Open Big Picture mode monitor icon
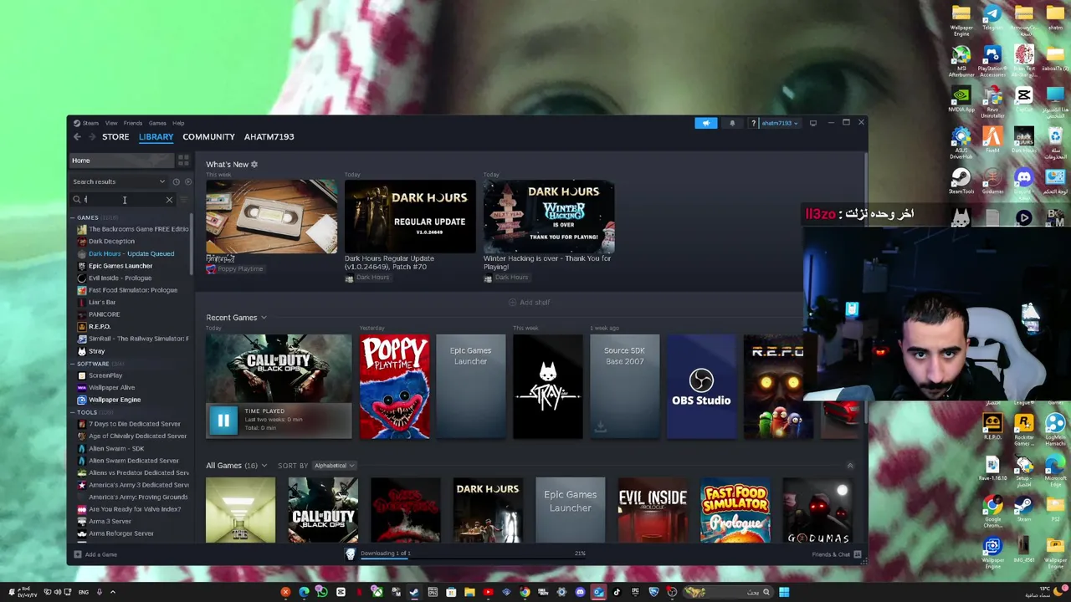 (x=812, y=123)
